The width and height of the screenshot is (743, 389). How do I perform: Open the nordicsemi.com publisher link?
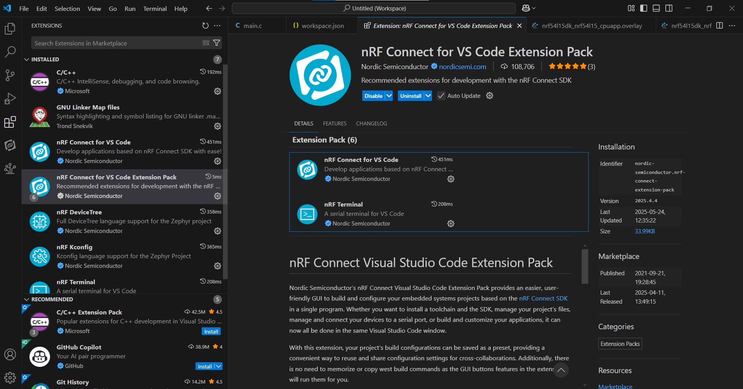(x=462, y=67)
